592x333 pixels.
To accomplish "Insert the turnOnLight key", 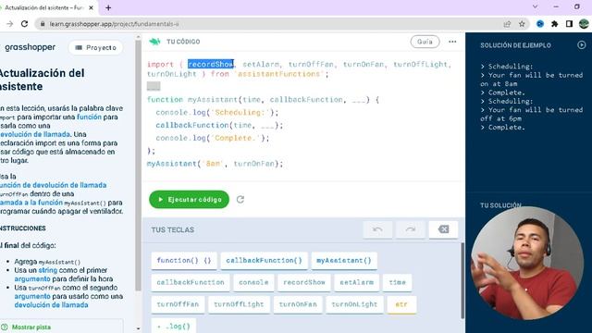I will (x=354, y=304).
